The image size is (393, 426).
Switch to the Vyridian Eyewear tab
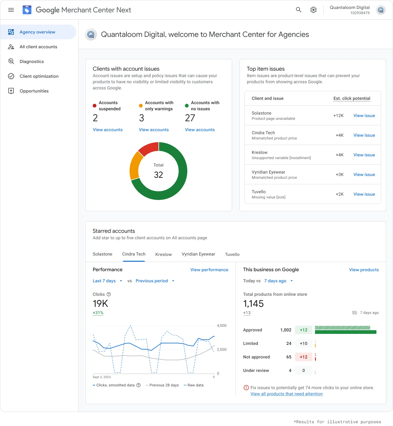198,254
